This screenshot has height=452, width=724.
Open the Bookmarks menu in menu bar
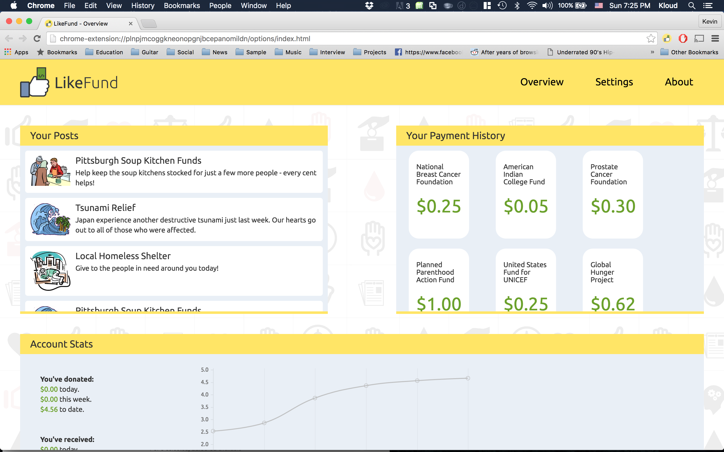[182, 5]
